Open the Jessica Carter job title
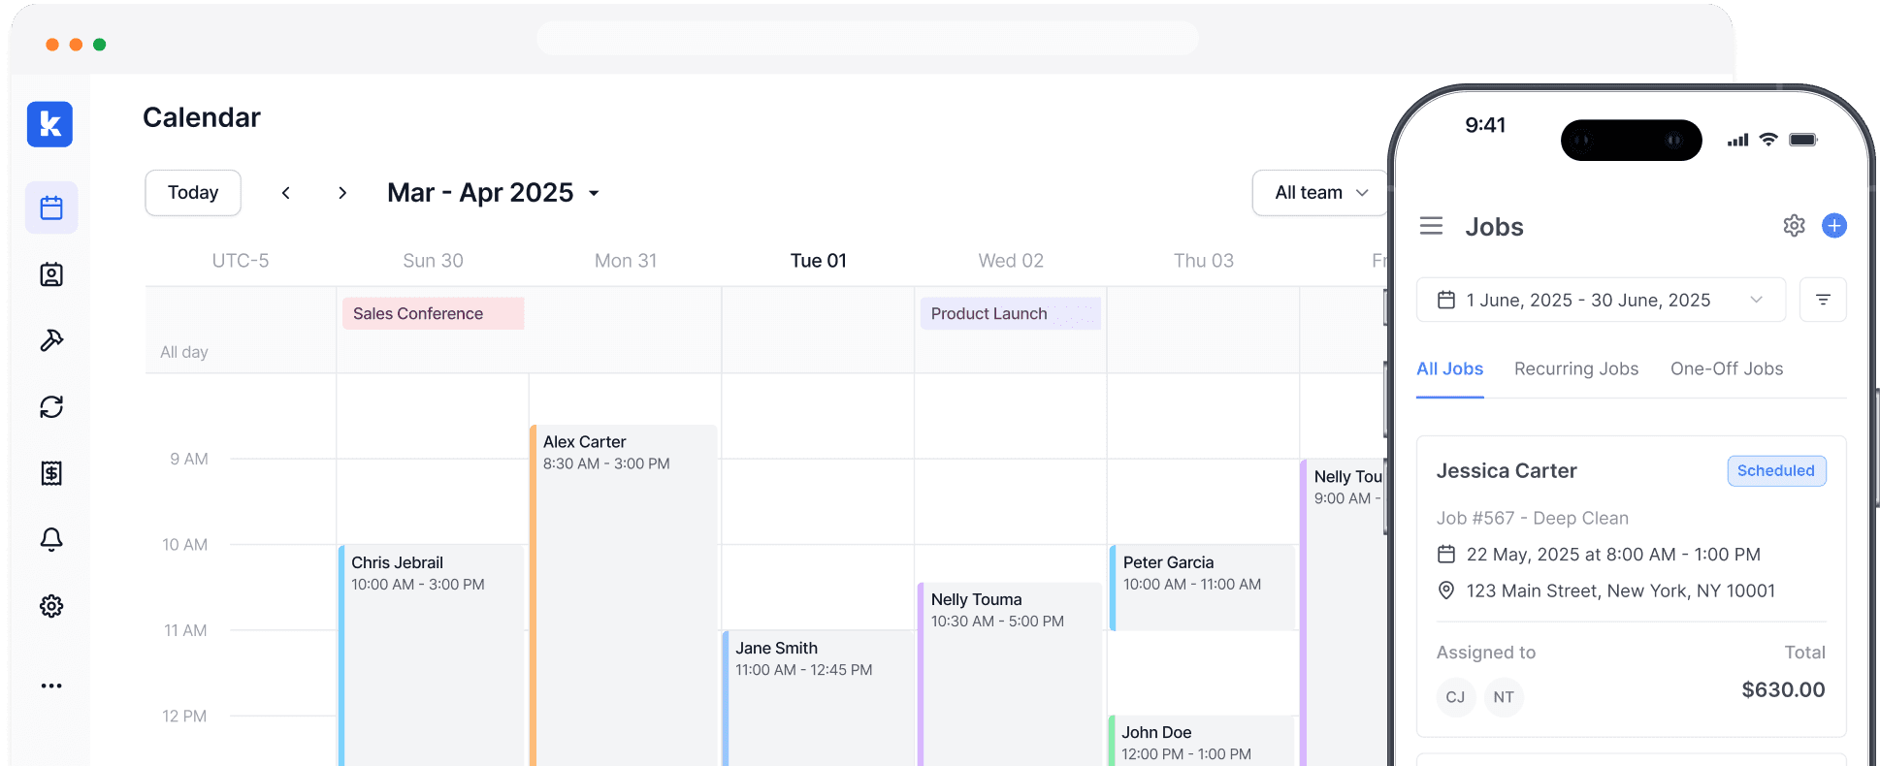Viewport: 1880px width, 766px height. [x=1506, y=470]
